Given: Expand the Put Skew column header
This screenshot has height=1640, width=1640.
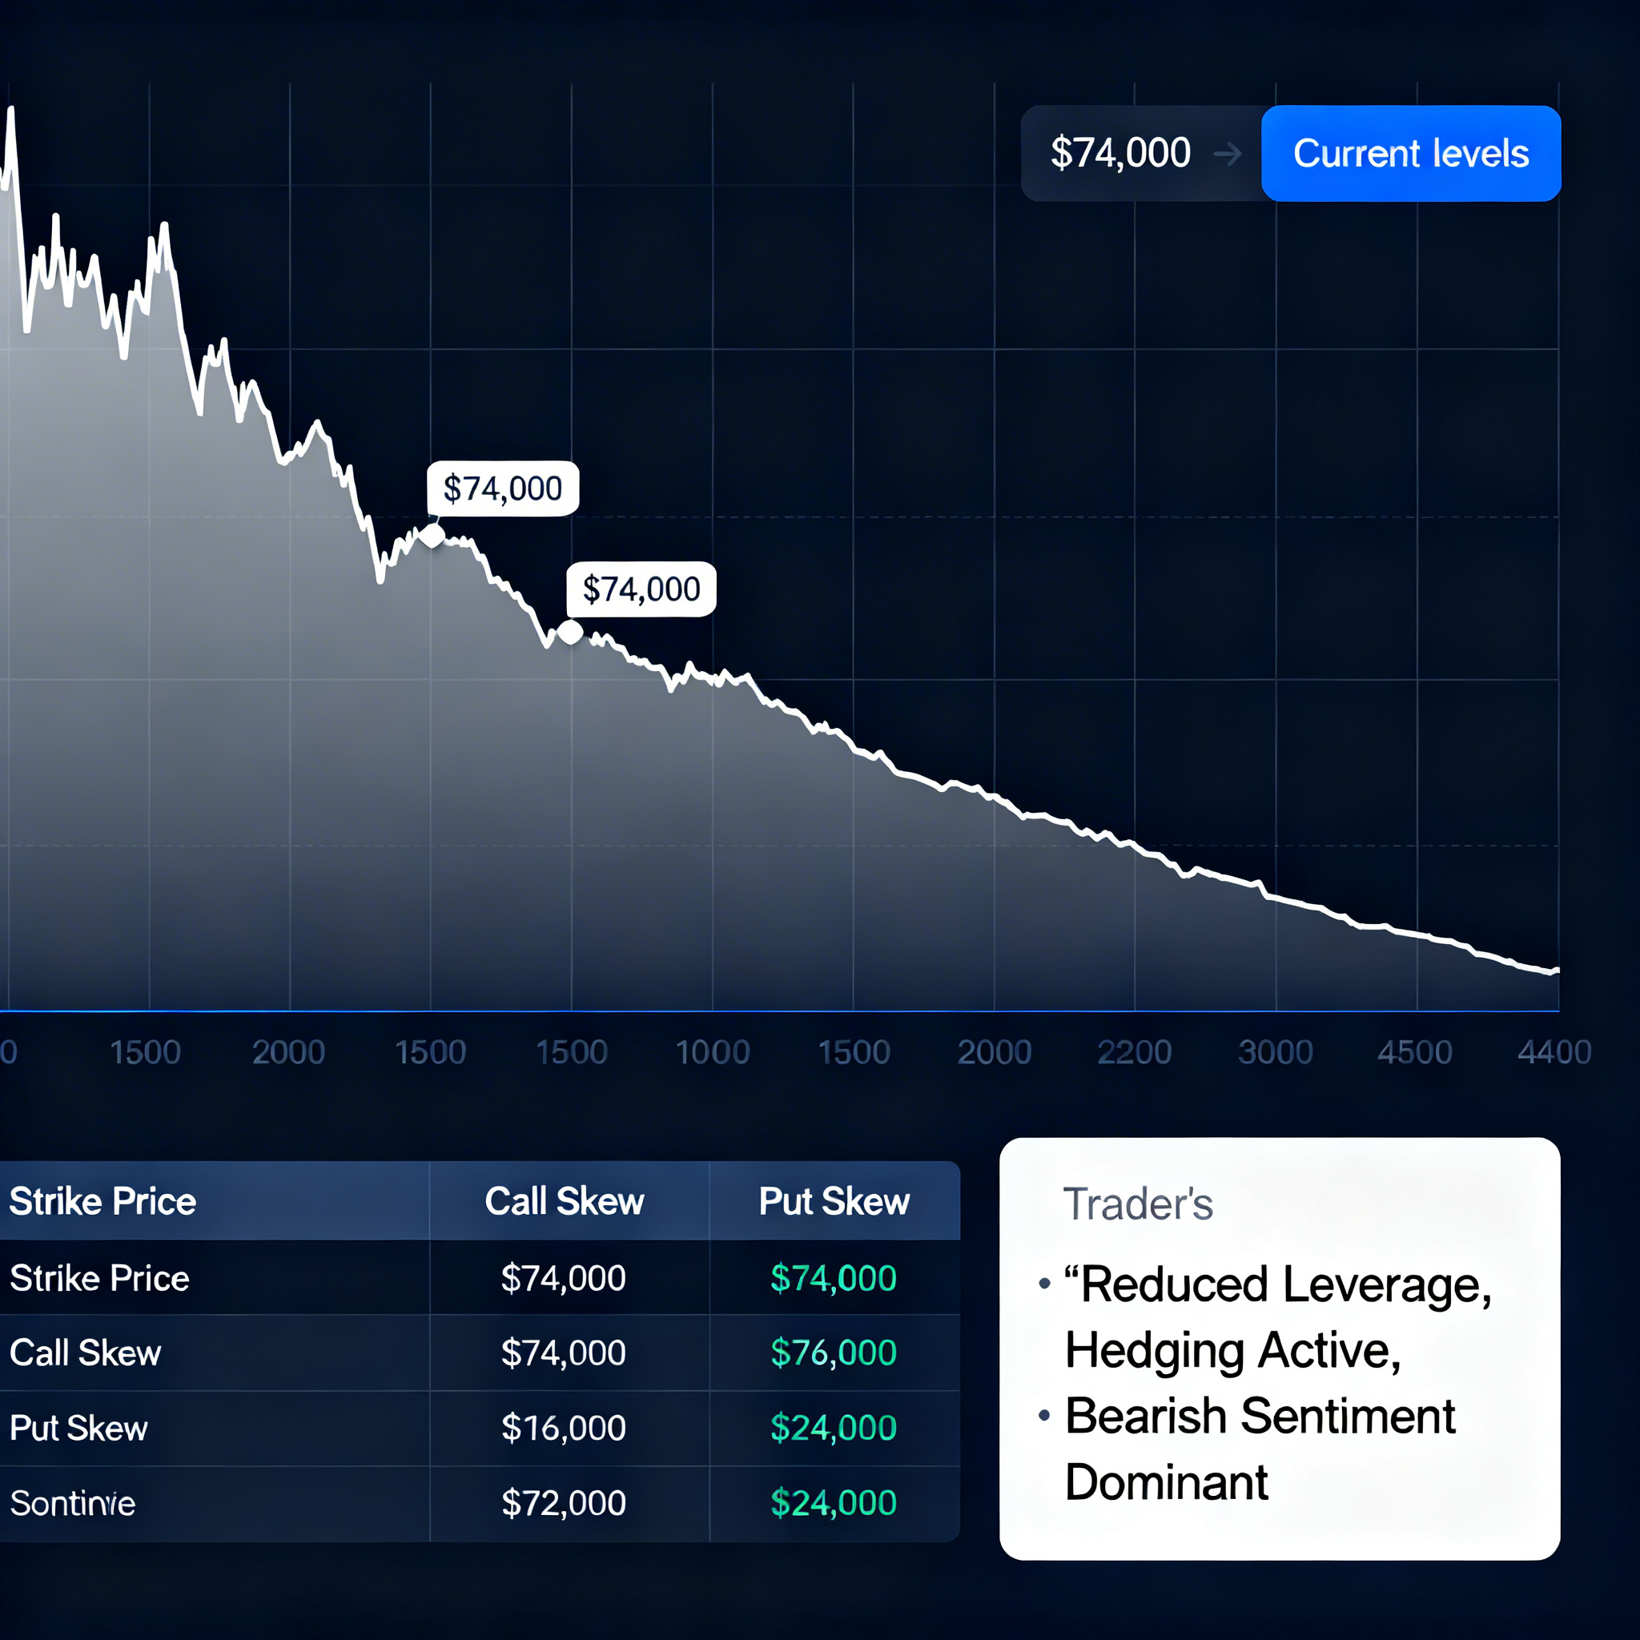Looking at the screenshot, I should point(833,1201).
